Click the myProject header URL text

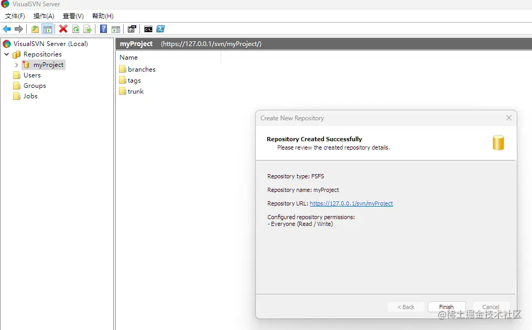(211, 44)
